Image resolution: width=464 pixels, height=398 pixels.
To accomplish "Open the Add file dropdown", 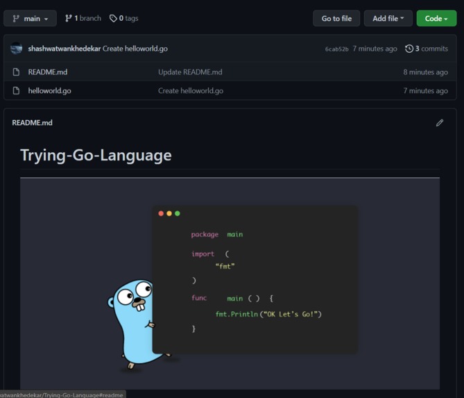I will click(388, 18).
